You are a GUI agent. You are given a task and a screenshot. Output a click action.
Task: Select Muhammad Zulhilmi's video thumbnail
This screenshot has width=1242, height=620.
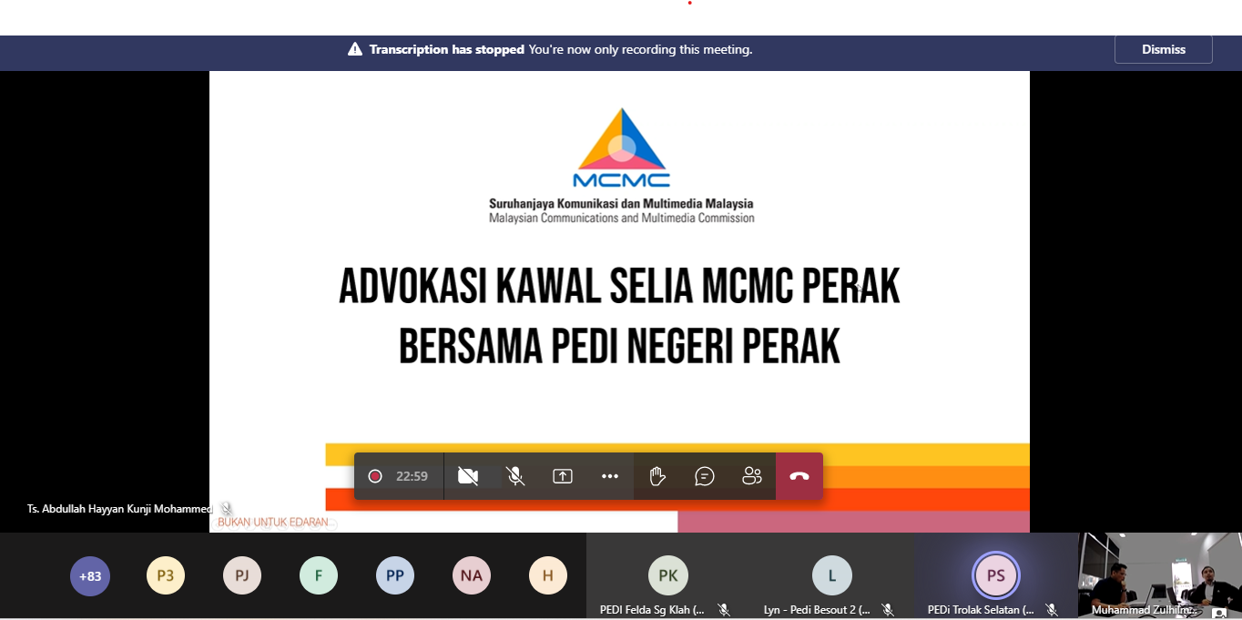click(1160, 575)
